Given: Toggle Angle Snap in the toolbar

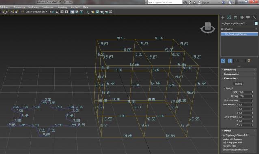Looking at the screenshot, I should click(x=8, y=12).
